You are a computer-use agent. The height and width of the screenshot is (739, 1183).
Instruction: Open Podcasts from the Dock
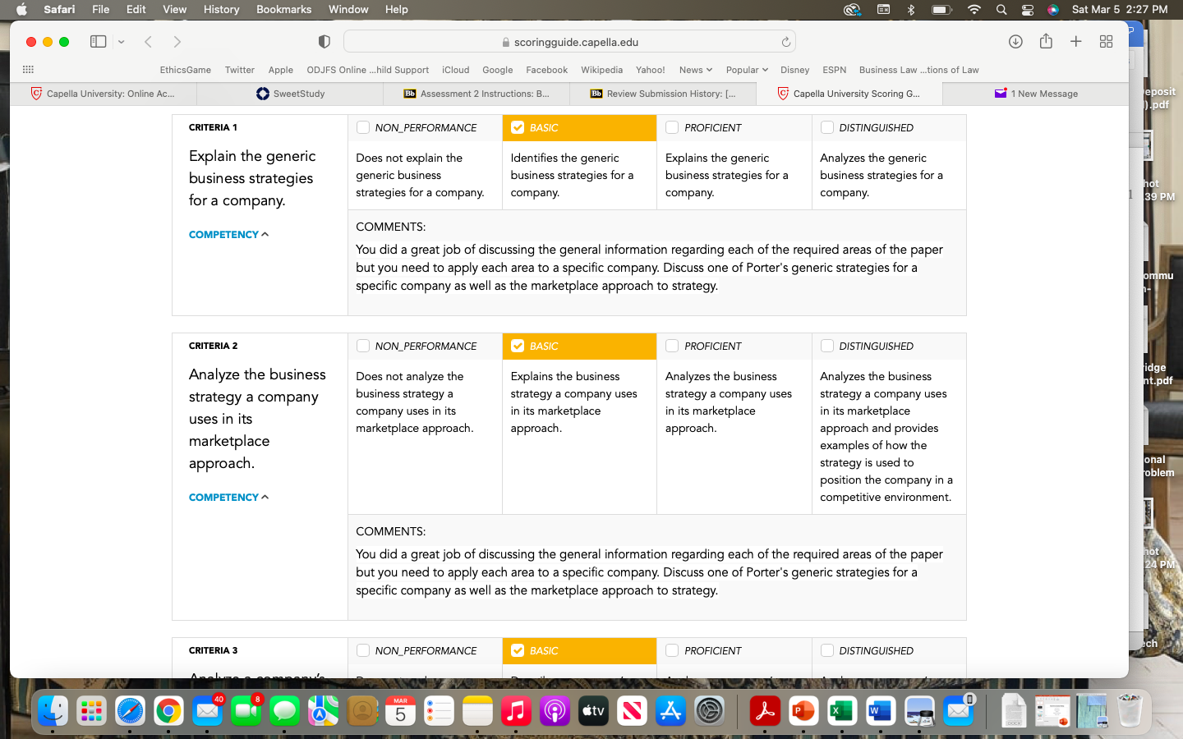click(x=555, y=711)
